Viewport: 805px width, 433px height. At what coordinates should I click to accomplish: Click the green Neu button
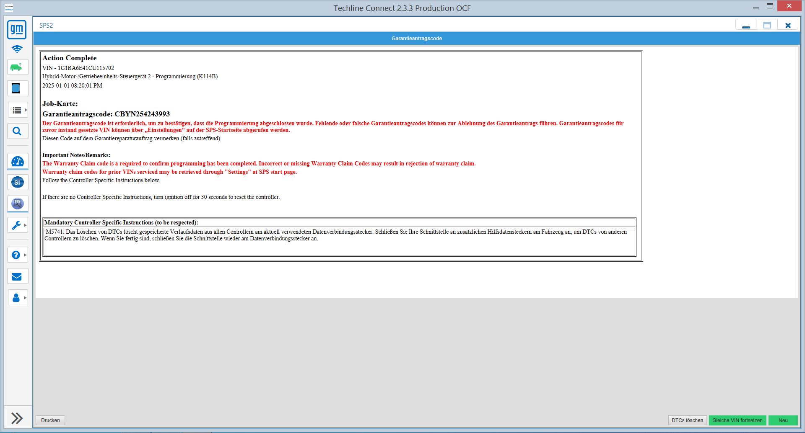coord(783,420)
